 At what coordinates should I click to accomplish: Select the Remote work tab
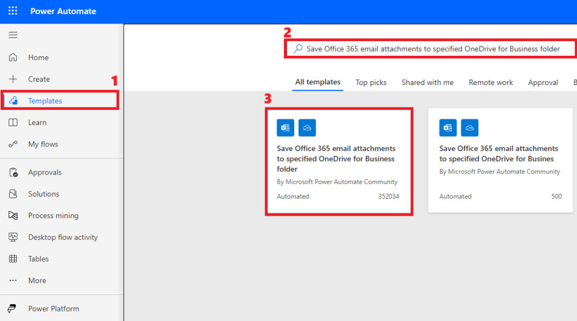coord(491,82)
